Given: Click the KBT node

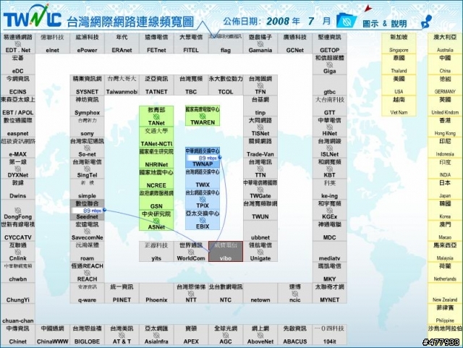Looking at the screenshot, I should coord(330,168).
